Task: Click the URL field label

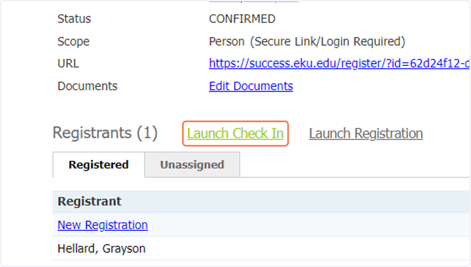Action: (x=68, y=64)
